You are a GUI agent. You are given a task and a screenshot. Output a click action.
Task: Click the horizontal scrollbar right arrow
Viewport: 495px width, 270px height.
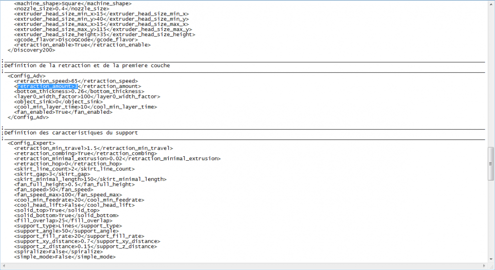(484, 266)
